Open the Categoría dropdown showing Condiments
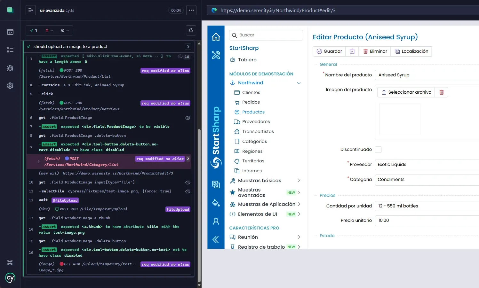The height and width of the screenshot is (288, 479). [x=427, y=180]
